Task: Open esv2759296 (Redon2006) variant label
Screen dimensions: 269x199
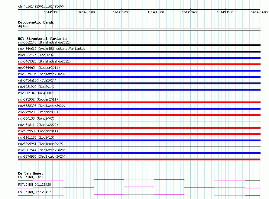Action: [x=38, y=112]
